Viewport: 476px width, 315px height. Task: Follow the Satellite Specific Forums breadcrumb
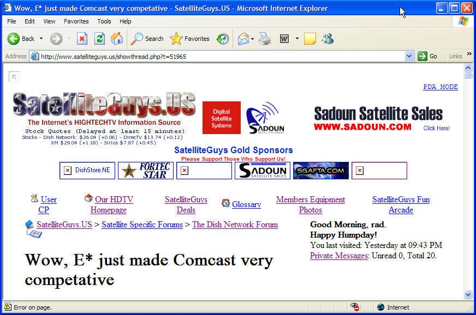pyautogui.click(x=142, y=225)
